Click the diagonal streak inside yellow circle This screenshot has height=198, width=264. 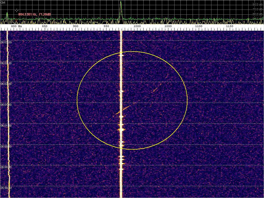pos(126,108)
